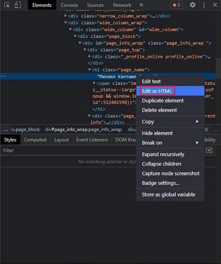221x264 pixels.
Task: Open the Event Listeners pane tab
Action: [92, 140]
